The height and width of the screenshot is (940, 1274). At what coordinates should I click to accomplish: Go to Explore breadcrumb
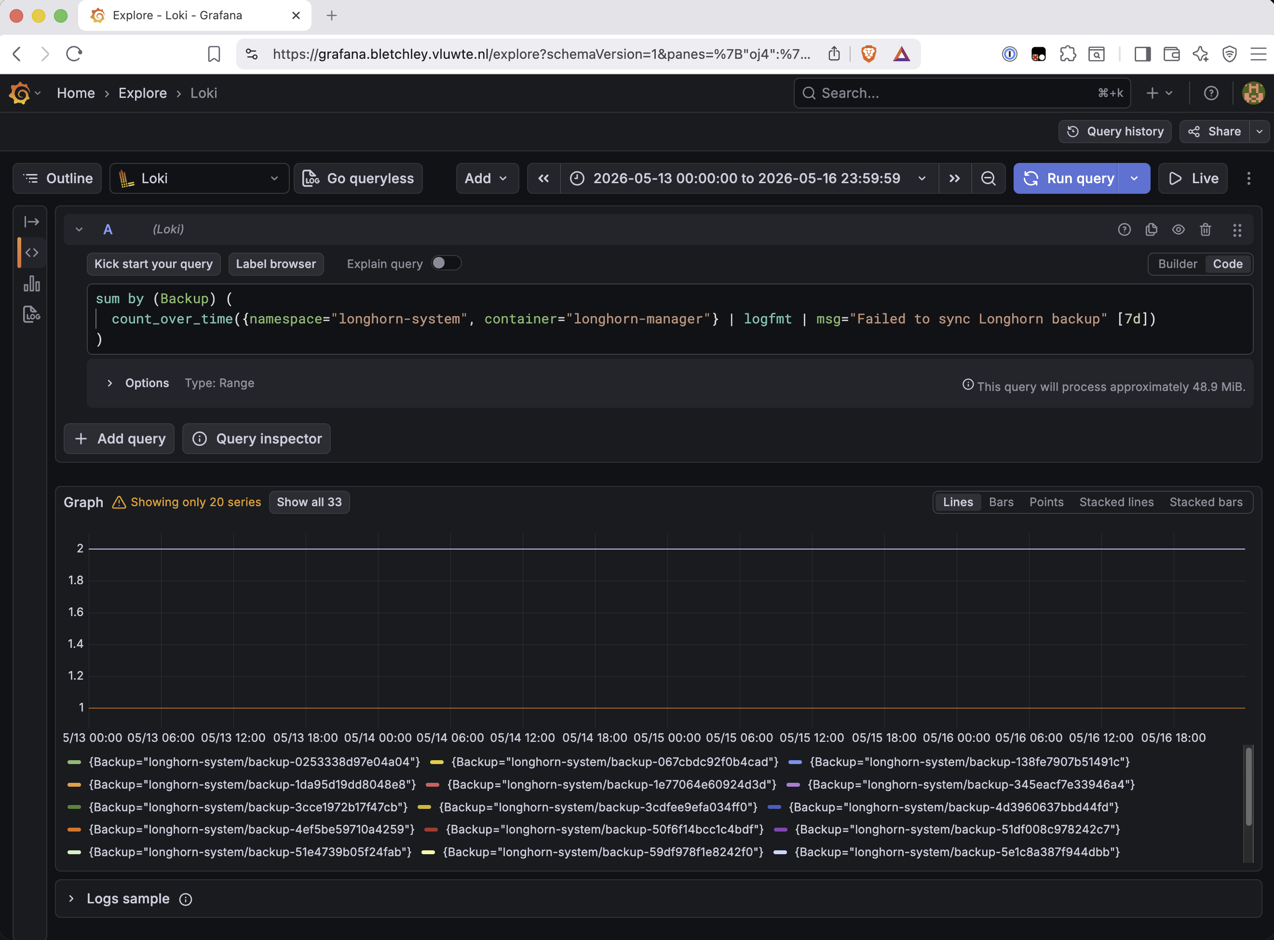click(142, 93)
